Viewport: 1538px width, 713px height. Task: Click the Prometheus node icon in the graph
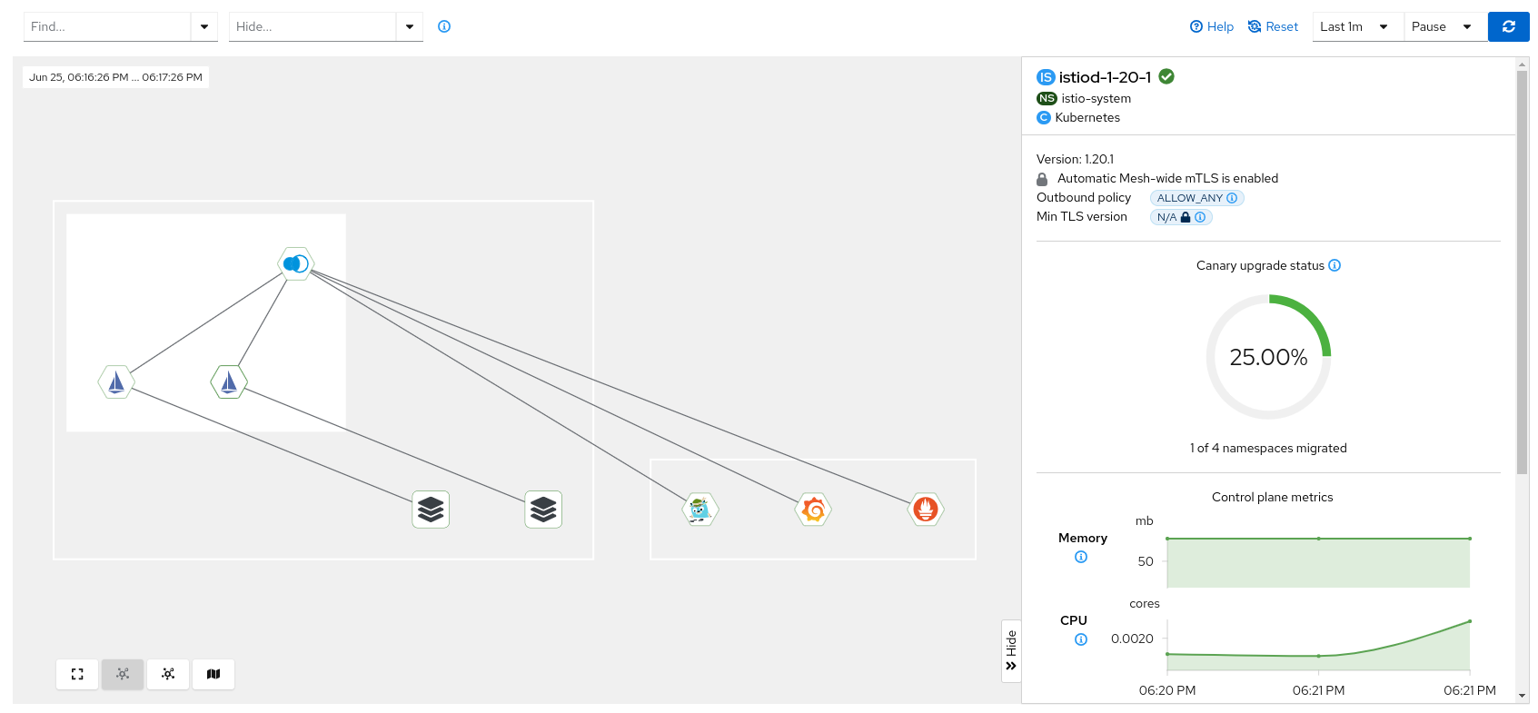coord(926,510)
